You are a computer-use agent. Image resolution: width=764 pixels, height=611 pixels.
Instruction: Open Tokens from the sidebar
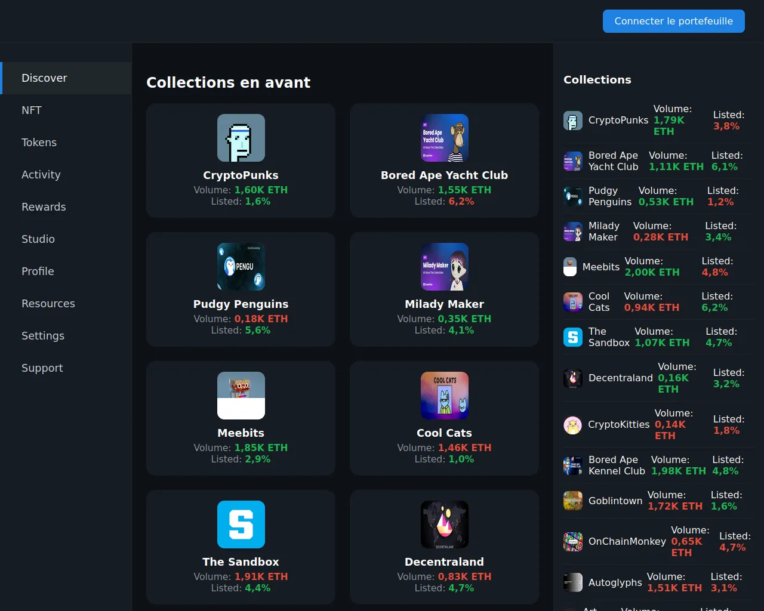coord(66,143)
